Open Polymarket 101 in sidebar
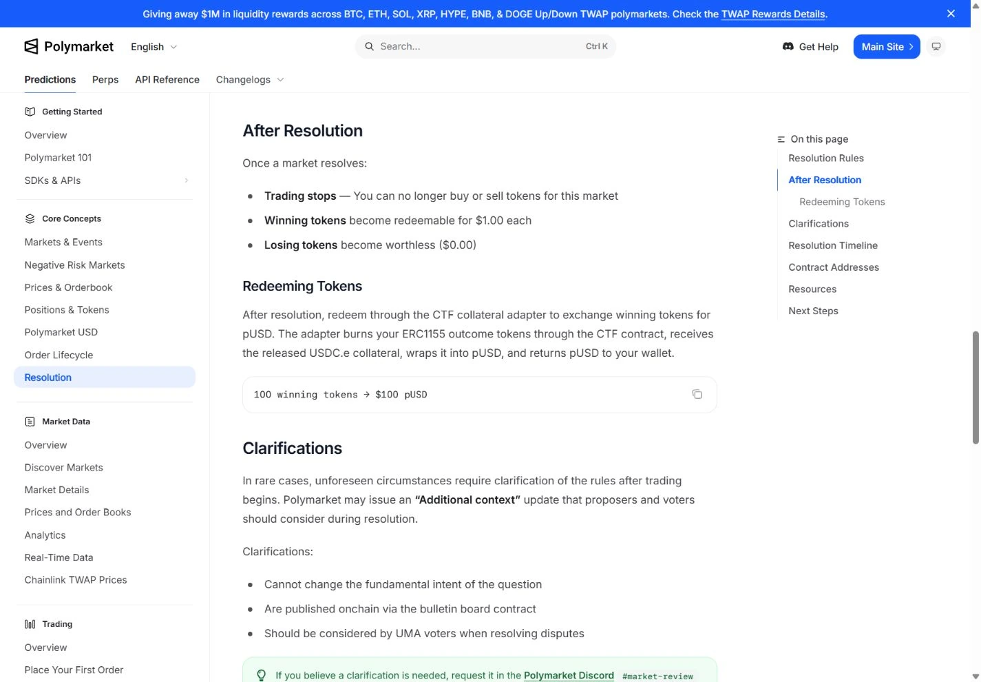The width and height of the screenshot is (981, 682). coord(58,158)
